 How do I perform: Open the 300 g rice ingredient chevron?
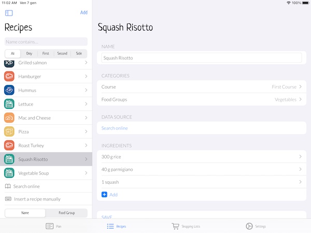(301, 156)
